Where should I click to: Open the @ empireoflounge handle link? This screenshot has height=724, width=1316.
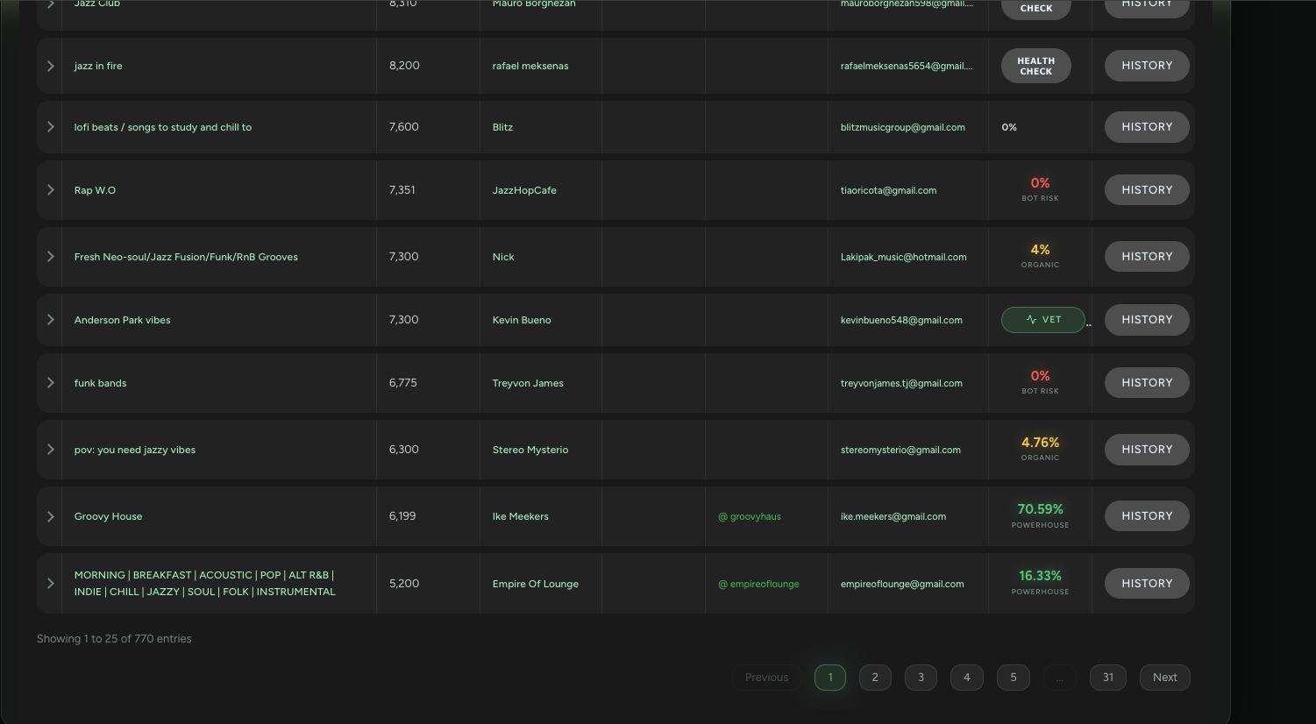(x=758, y=584)
